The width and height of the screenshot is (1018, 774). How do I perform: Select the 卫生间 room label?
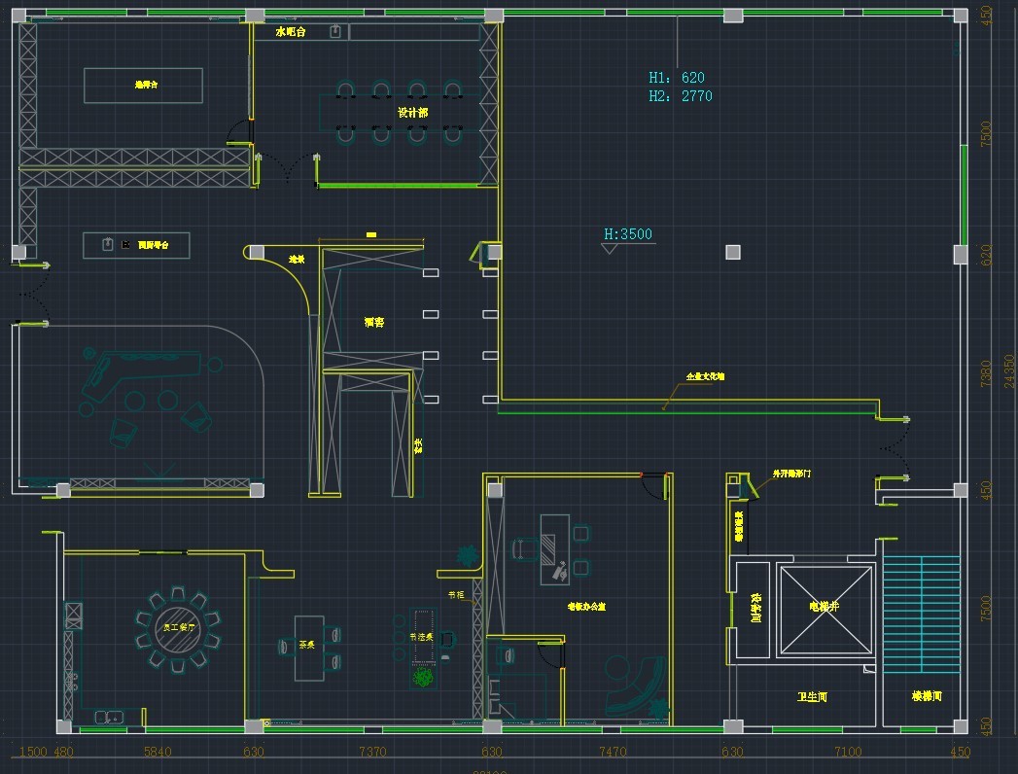[812, 697]
